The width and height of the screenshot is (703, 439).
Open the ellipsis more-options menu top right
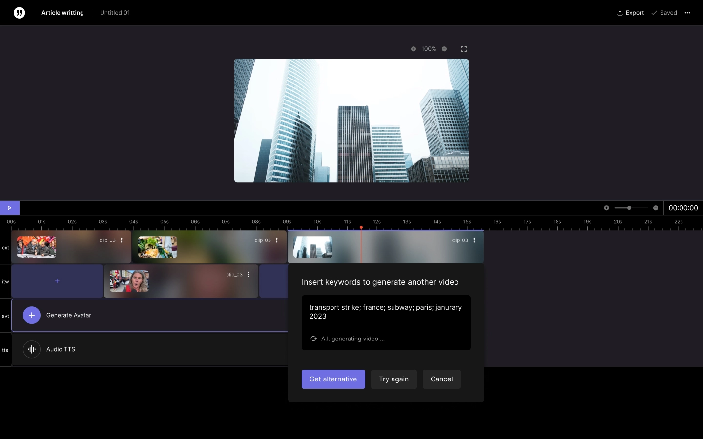click(x=687, y=13)
